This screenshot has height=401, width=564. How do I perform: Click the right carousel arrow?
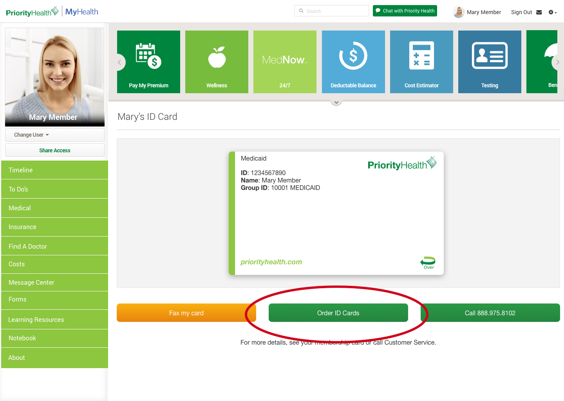pyautogui.click(x=557, y=62)
